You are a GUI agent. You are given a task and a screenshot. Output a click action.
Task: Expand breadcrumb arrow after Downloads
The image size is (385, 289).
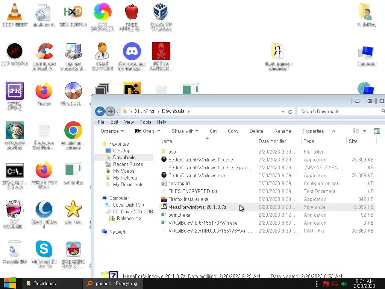[189, 111]
